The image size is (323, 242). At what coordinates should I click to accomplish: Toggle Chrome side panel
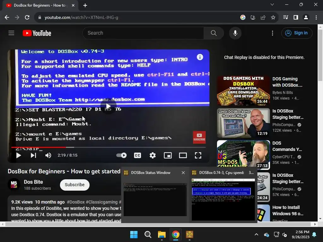296,18
